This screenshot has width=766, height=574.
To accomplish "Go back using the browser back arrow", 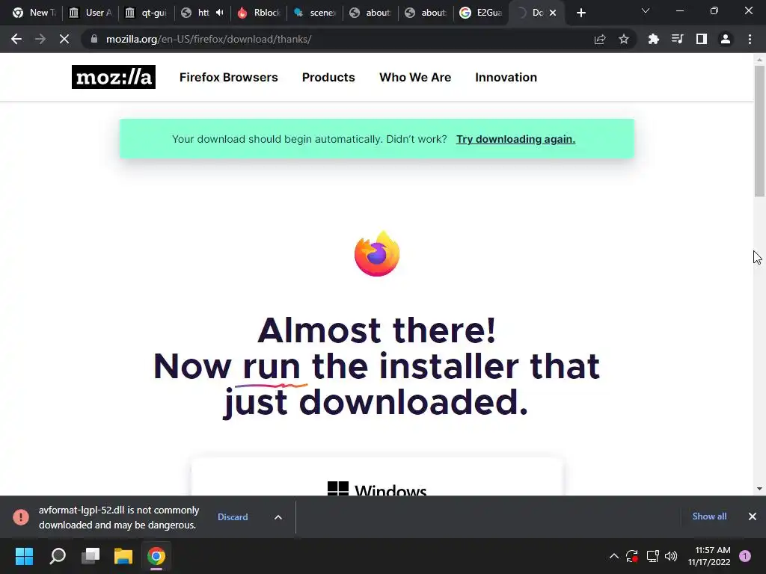I will [16, 39].
